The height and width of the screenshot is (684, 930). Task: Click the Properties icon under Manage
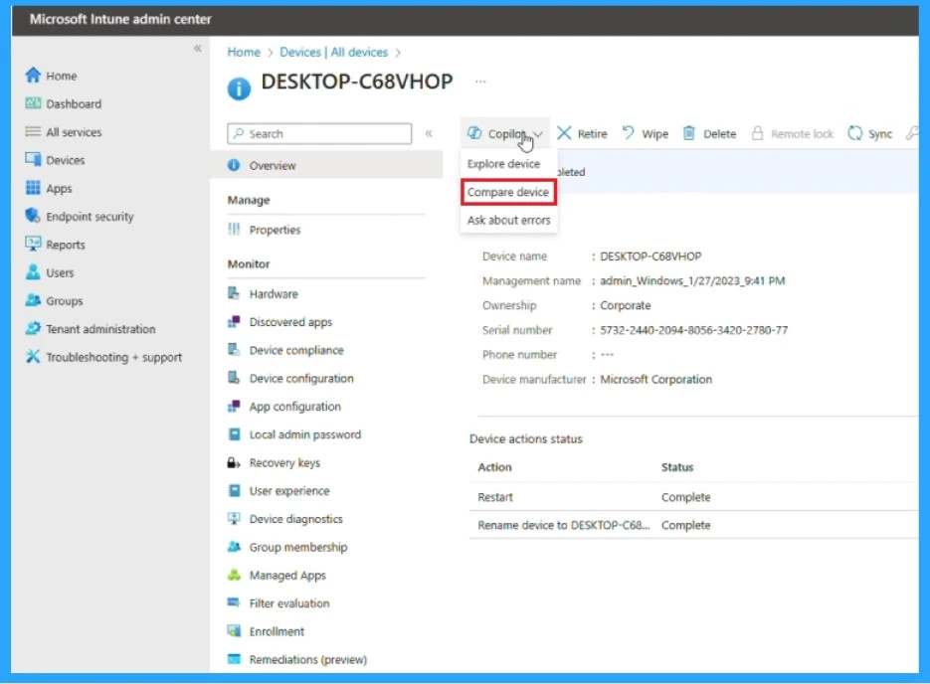235,229
